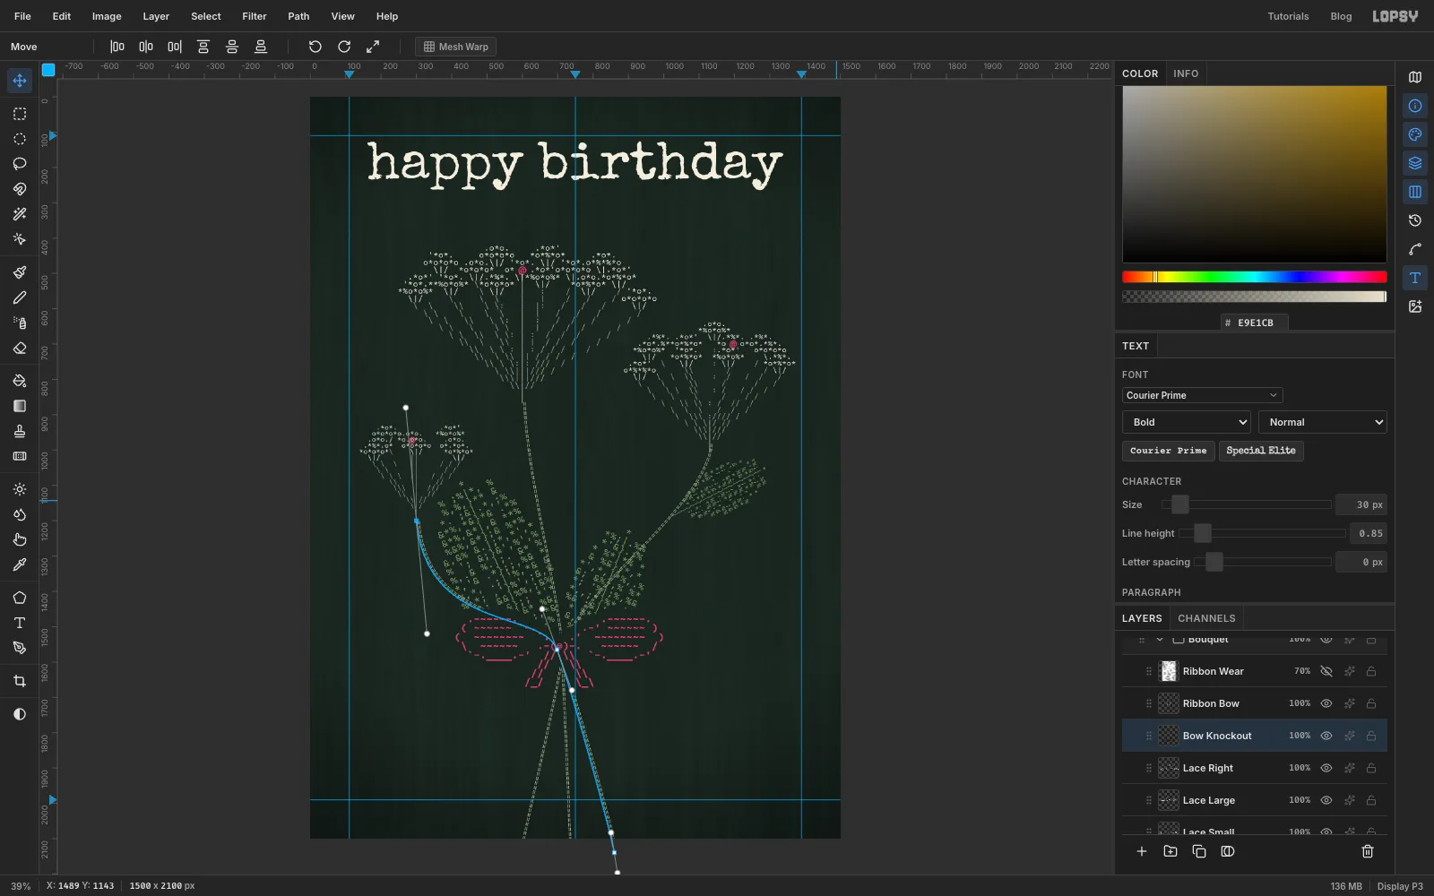Viewport: 1434px width, 896px height.
Task: Click the redo arrow in options bar
Action: 344,47
